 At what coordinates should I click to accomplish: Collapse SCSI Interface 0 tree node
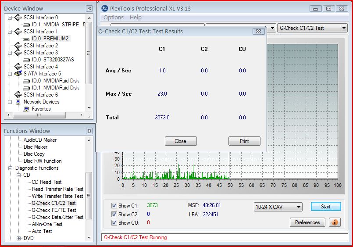(10, 18)
